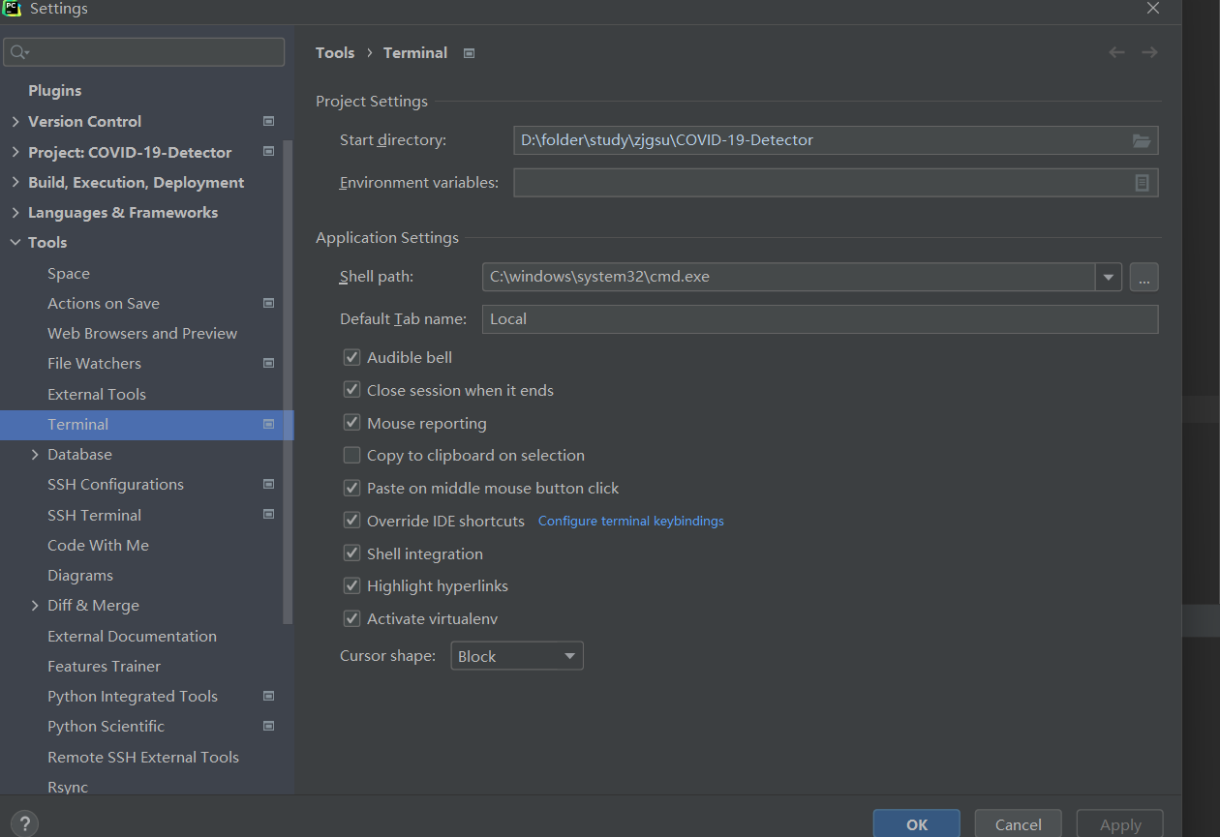Click the ellipsis browse button for Shell path
The width and height of the screenshot is (1220, 837).
click(x=1144, y=278)
